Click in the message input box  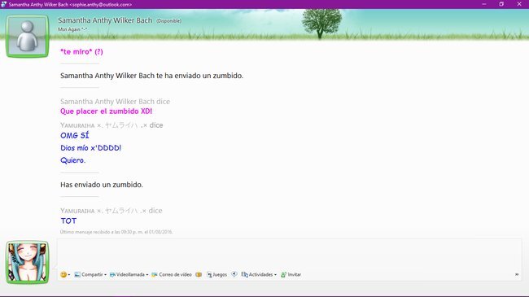[289, 254]
